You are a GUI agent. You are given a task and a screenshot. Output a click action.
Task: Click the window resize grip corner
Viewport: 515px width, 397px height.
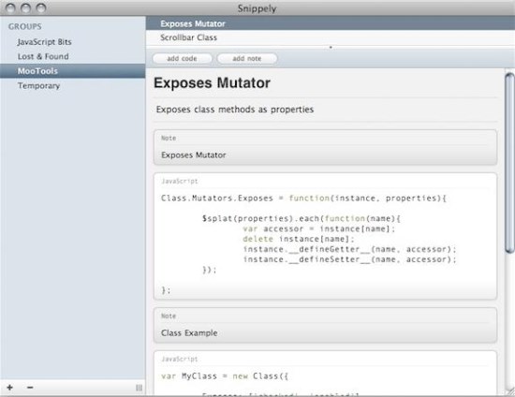(510, 391)
